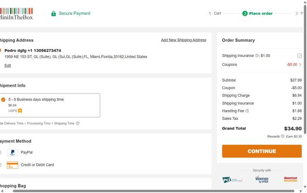307x193 pixels.
Task: Click the CONTINUE button
Action: [262, 151]
